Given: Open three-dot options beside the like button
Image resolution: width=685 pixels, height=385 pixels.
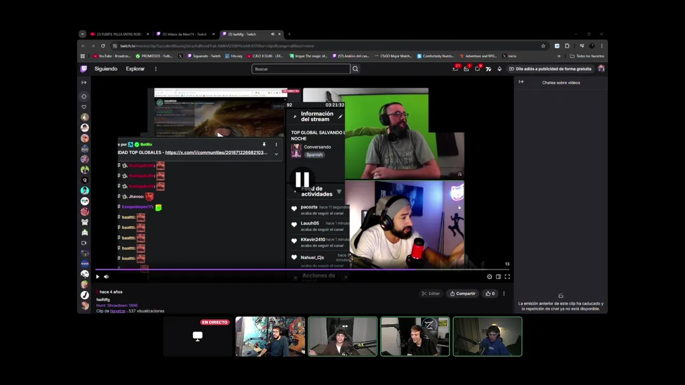Looking at the screenshot, I should pyautogui.click(x=504, y=293).
